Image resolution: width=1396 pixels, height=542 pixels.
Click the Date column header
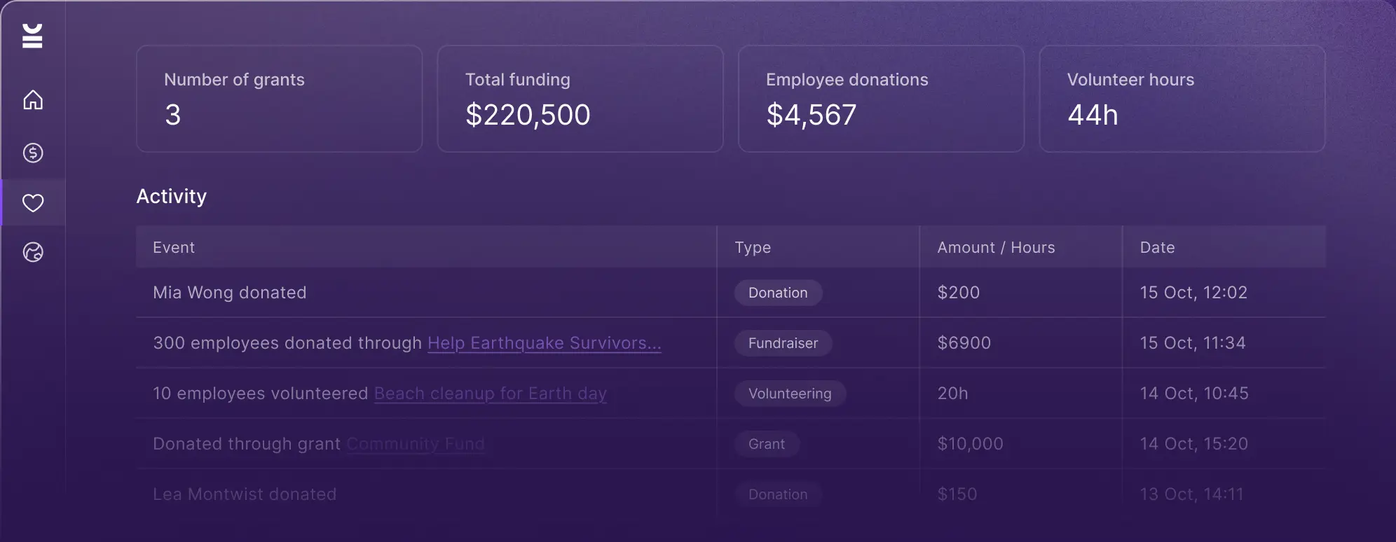click(x=1157, y=247)
